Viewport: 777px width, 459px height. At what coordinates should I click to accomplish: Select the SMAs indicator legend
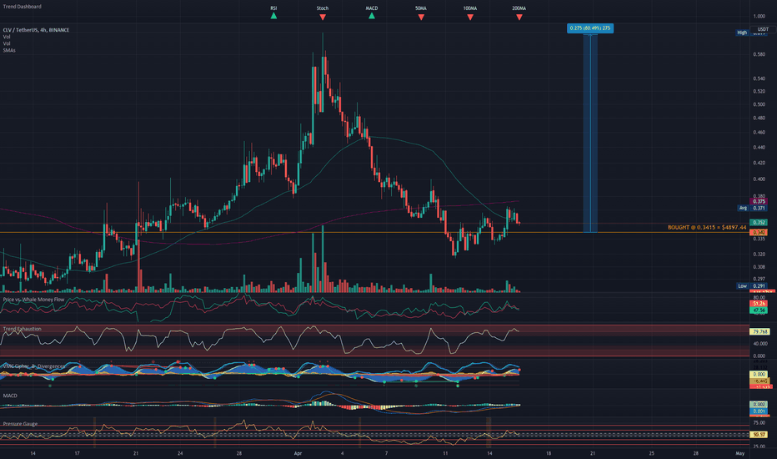pyautogui.click(x=9, y=51)
